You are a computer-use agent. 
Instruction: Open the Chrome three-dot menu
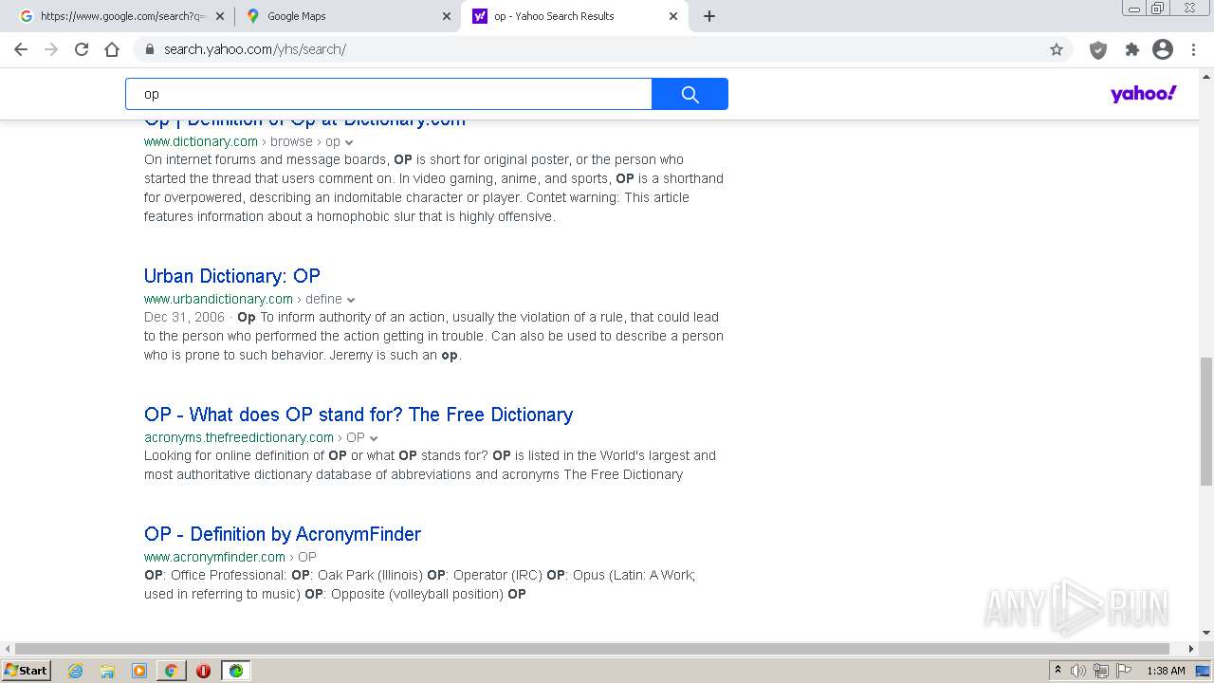[x=1193, y=49]
